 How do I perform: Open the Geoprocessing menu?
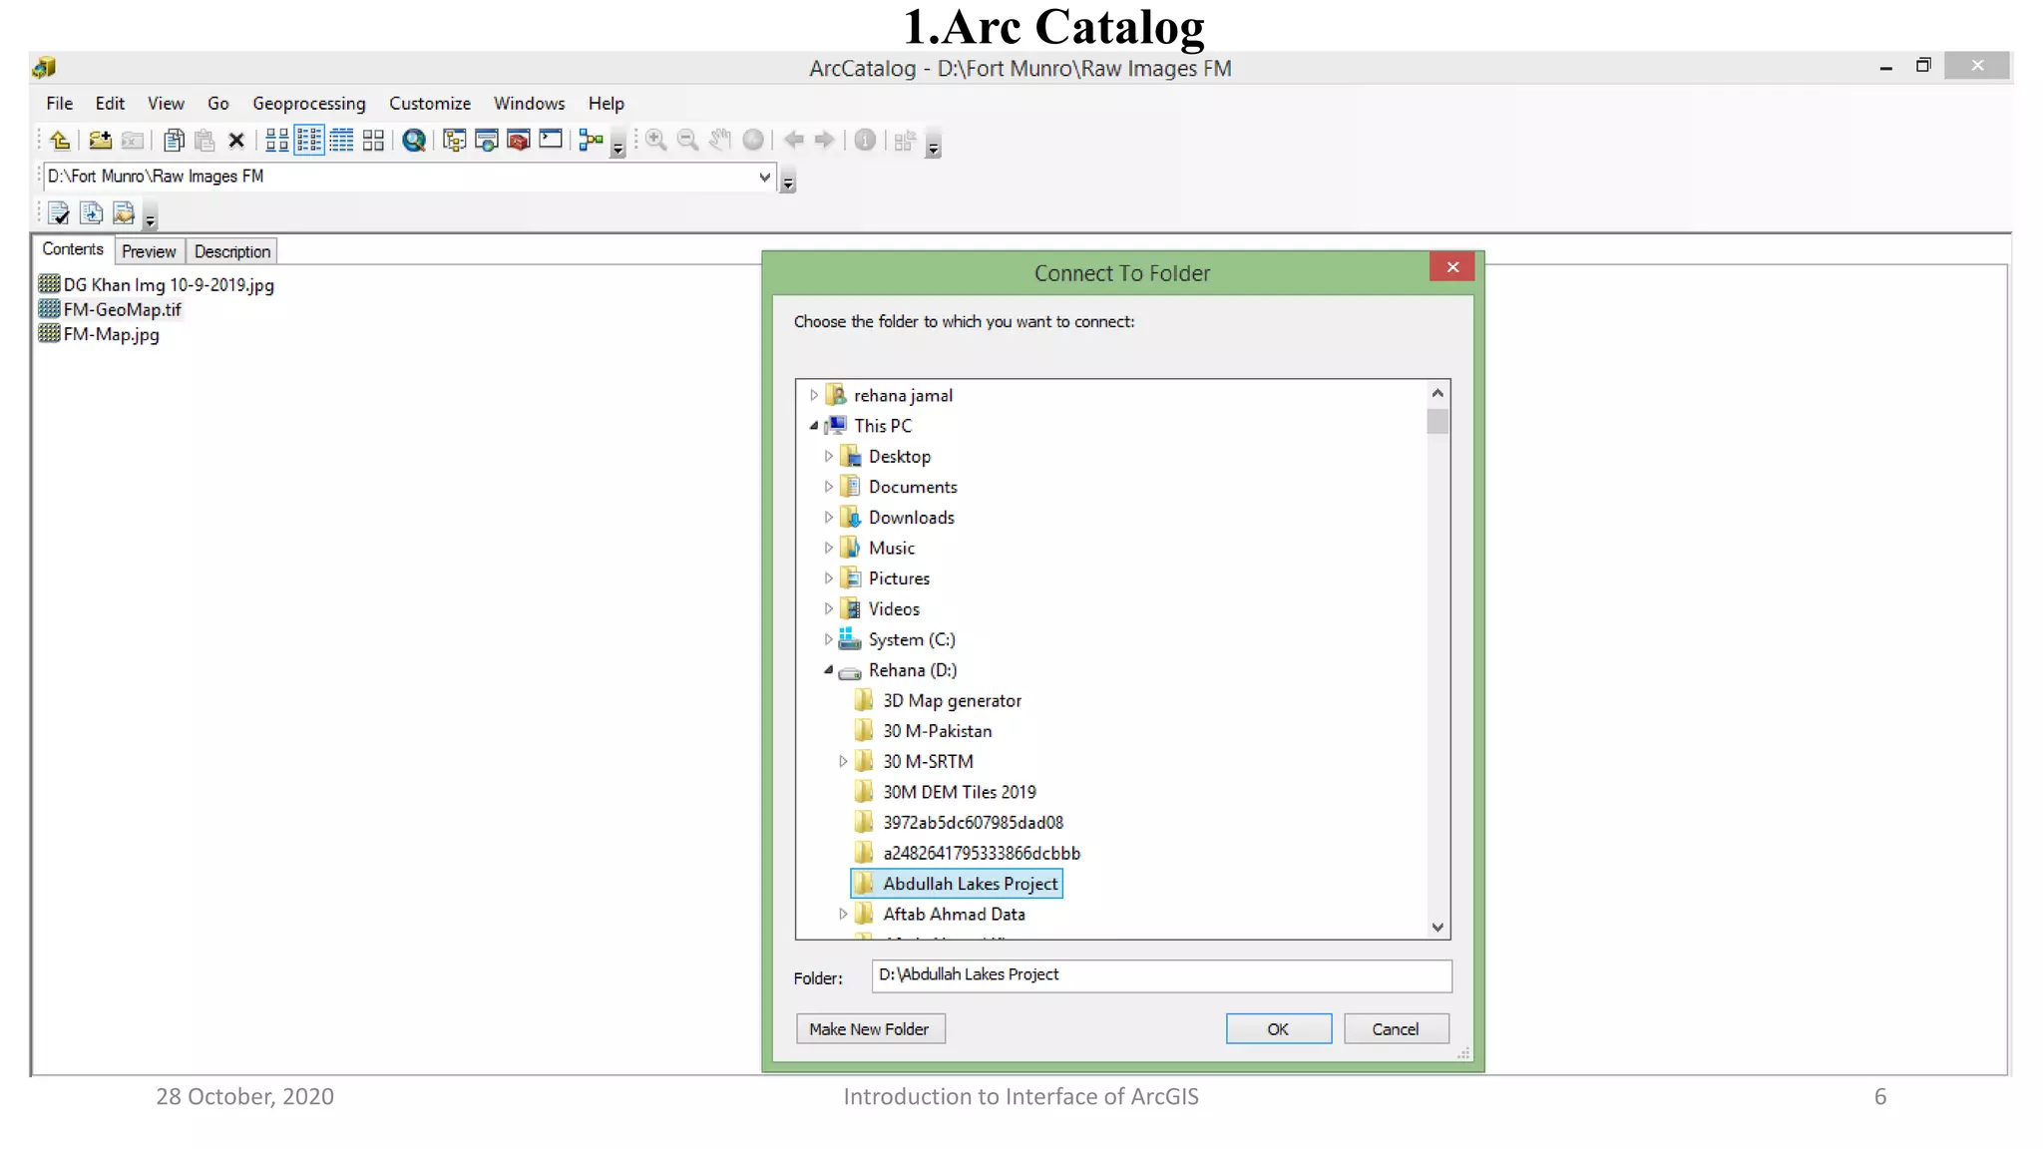309,104
